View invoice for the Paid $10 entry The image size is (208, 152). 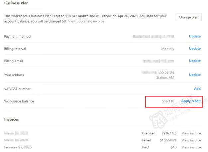[191, 147]
